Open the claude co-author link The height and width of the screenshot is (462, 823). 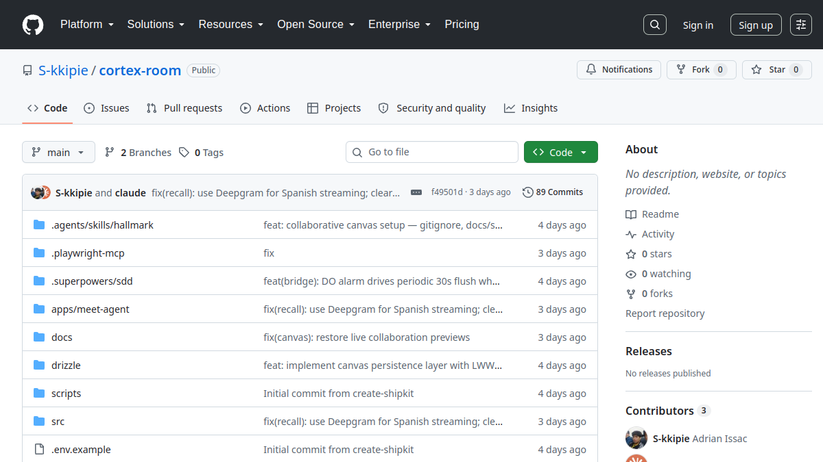click(x=130, y=193)
